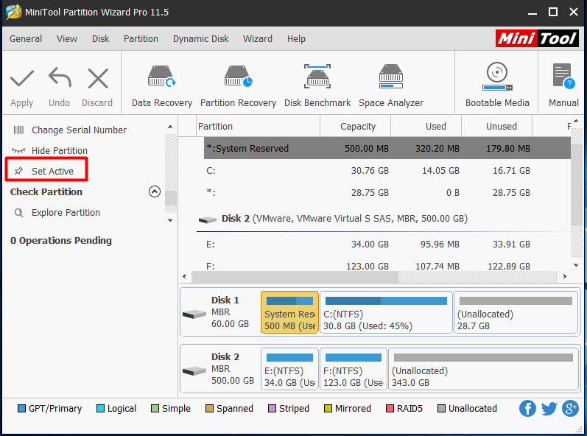Click the app icon in title bar
The image size is (587, 436).
(14, 12)
